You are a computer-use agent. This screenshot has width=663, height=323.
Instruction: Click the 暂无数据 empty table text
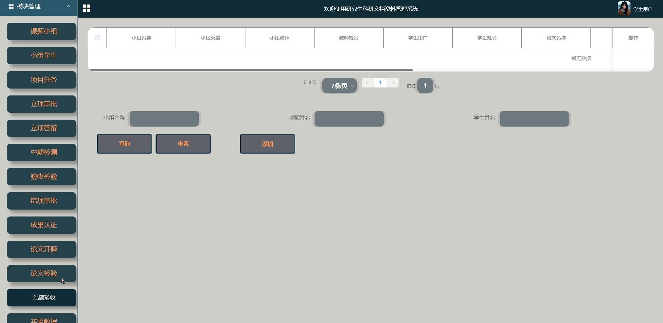click(x=581, y=58)
